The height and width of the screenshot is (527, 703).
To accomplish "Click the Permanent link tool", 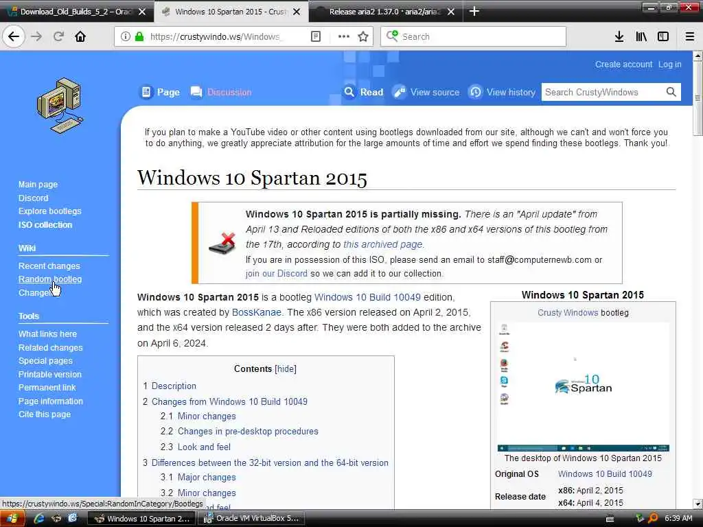I will click(47, 388).
